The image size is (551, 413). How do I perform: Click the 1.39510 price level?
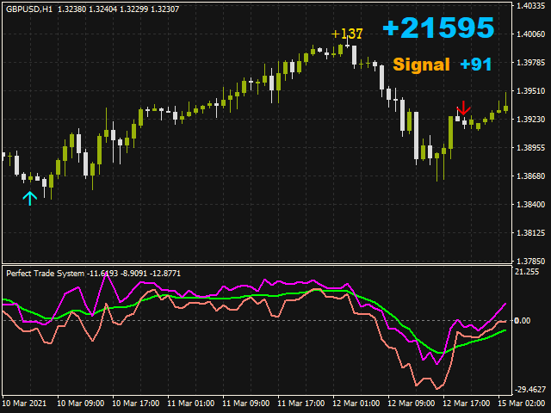[530, 91]
